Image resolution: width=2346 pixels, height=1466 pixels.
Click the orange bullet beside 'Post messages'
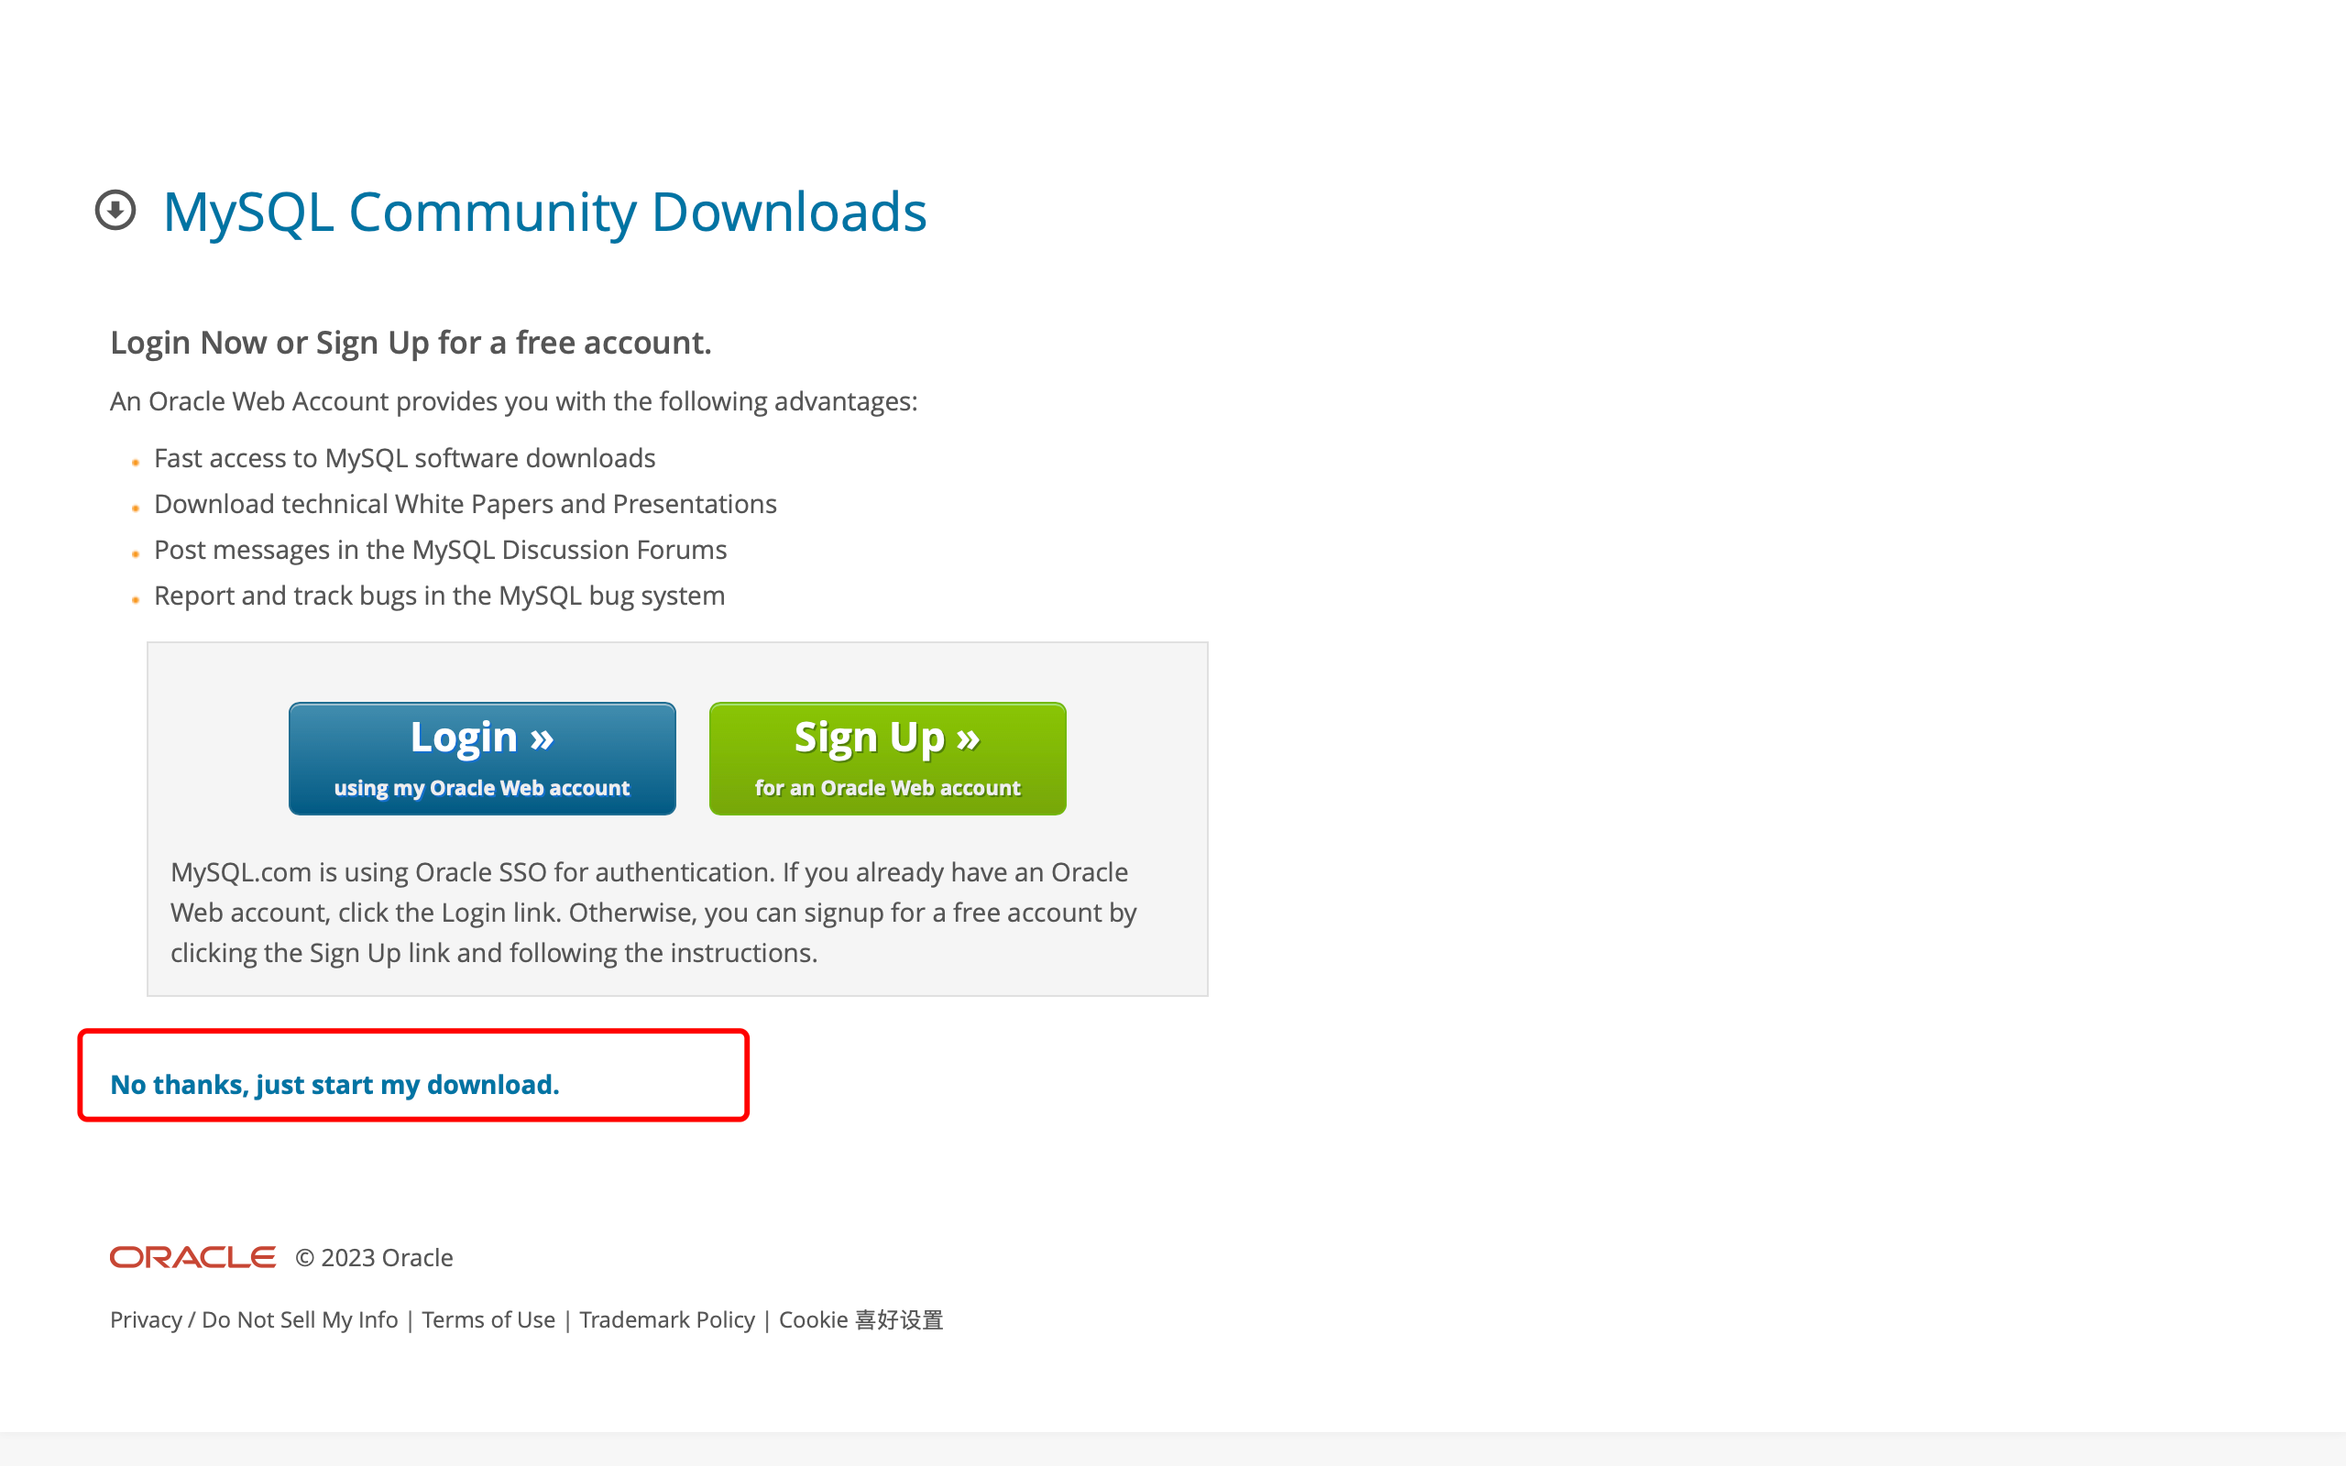tap(136, 554)
